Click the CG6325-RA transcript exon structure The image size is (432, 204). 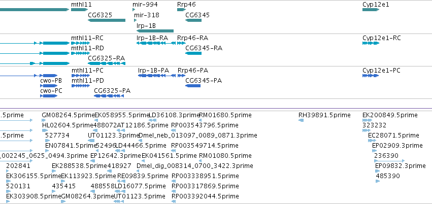107,63
